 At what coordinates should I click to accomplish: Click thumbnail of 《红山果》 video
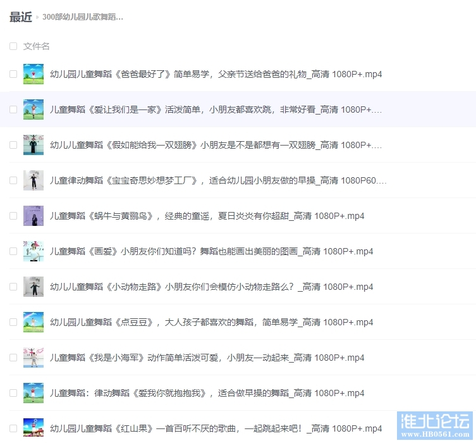point(33,428)
